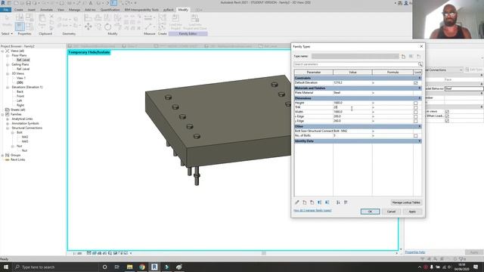The height and width of the screenshot is (272, 484).
Task: Expand the Identity Data parameter group
Action: click(420, 141)
